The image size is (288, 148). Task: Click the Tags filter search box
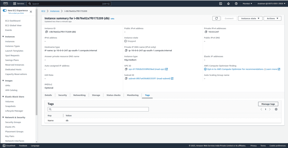(x=98, y=109)
